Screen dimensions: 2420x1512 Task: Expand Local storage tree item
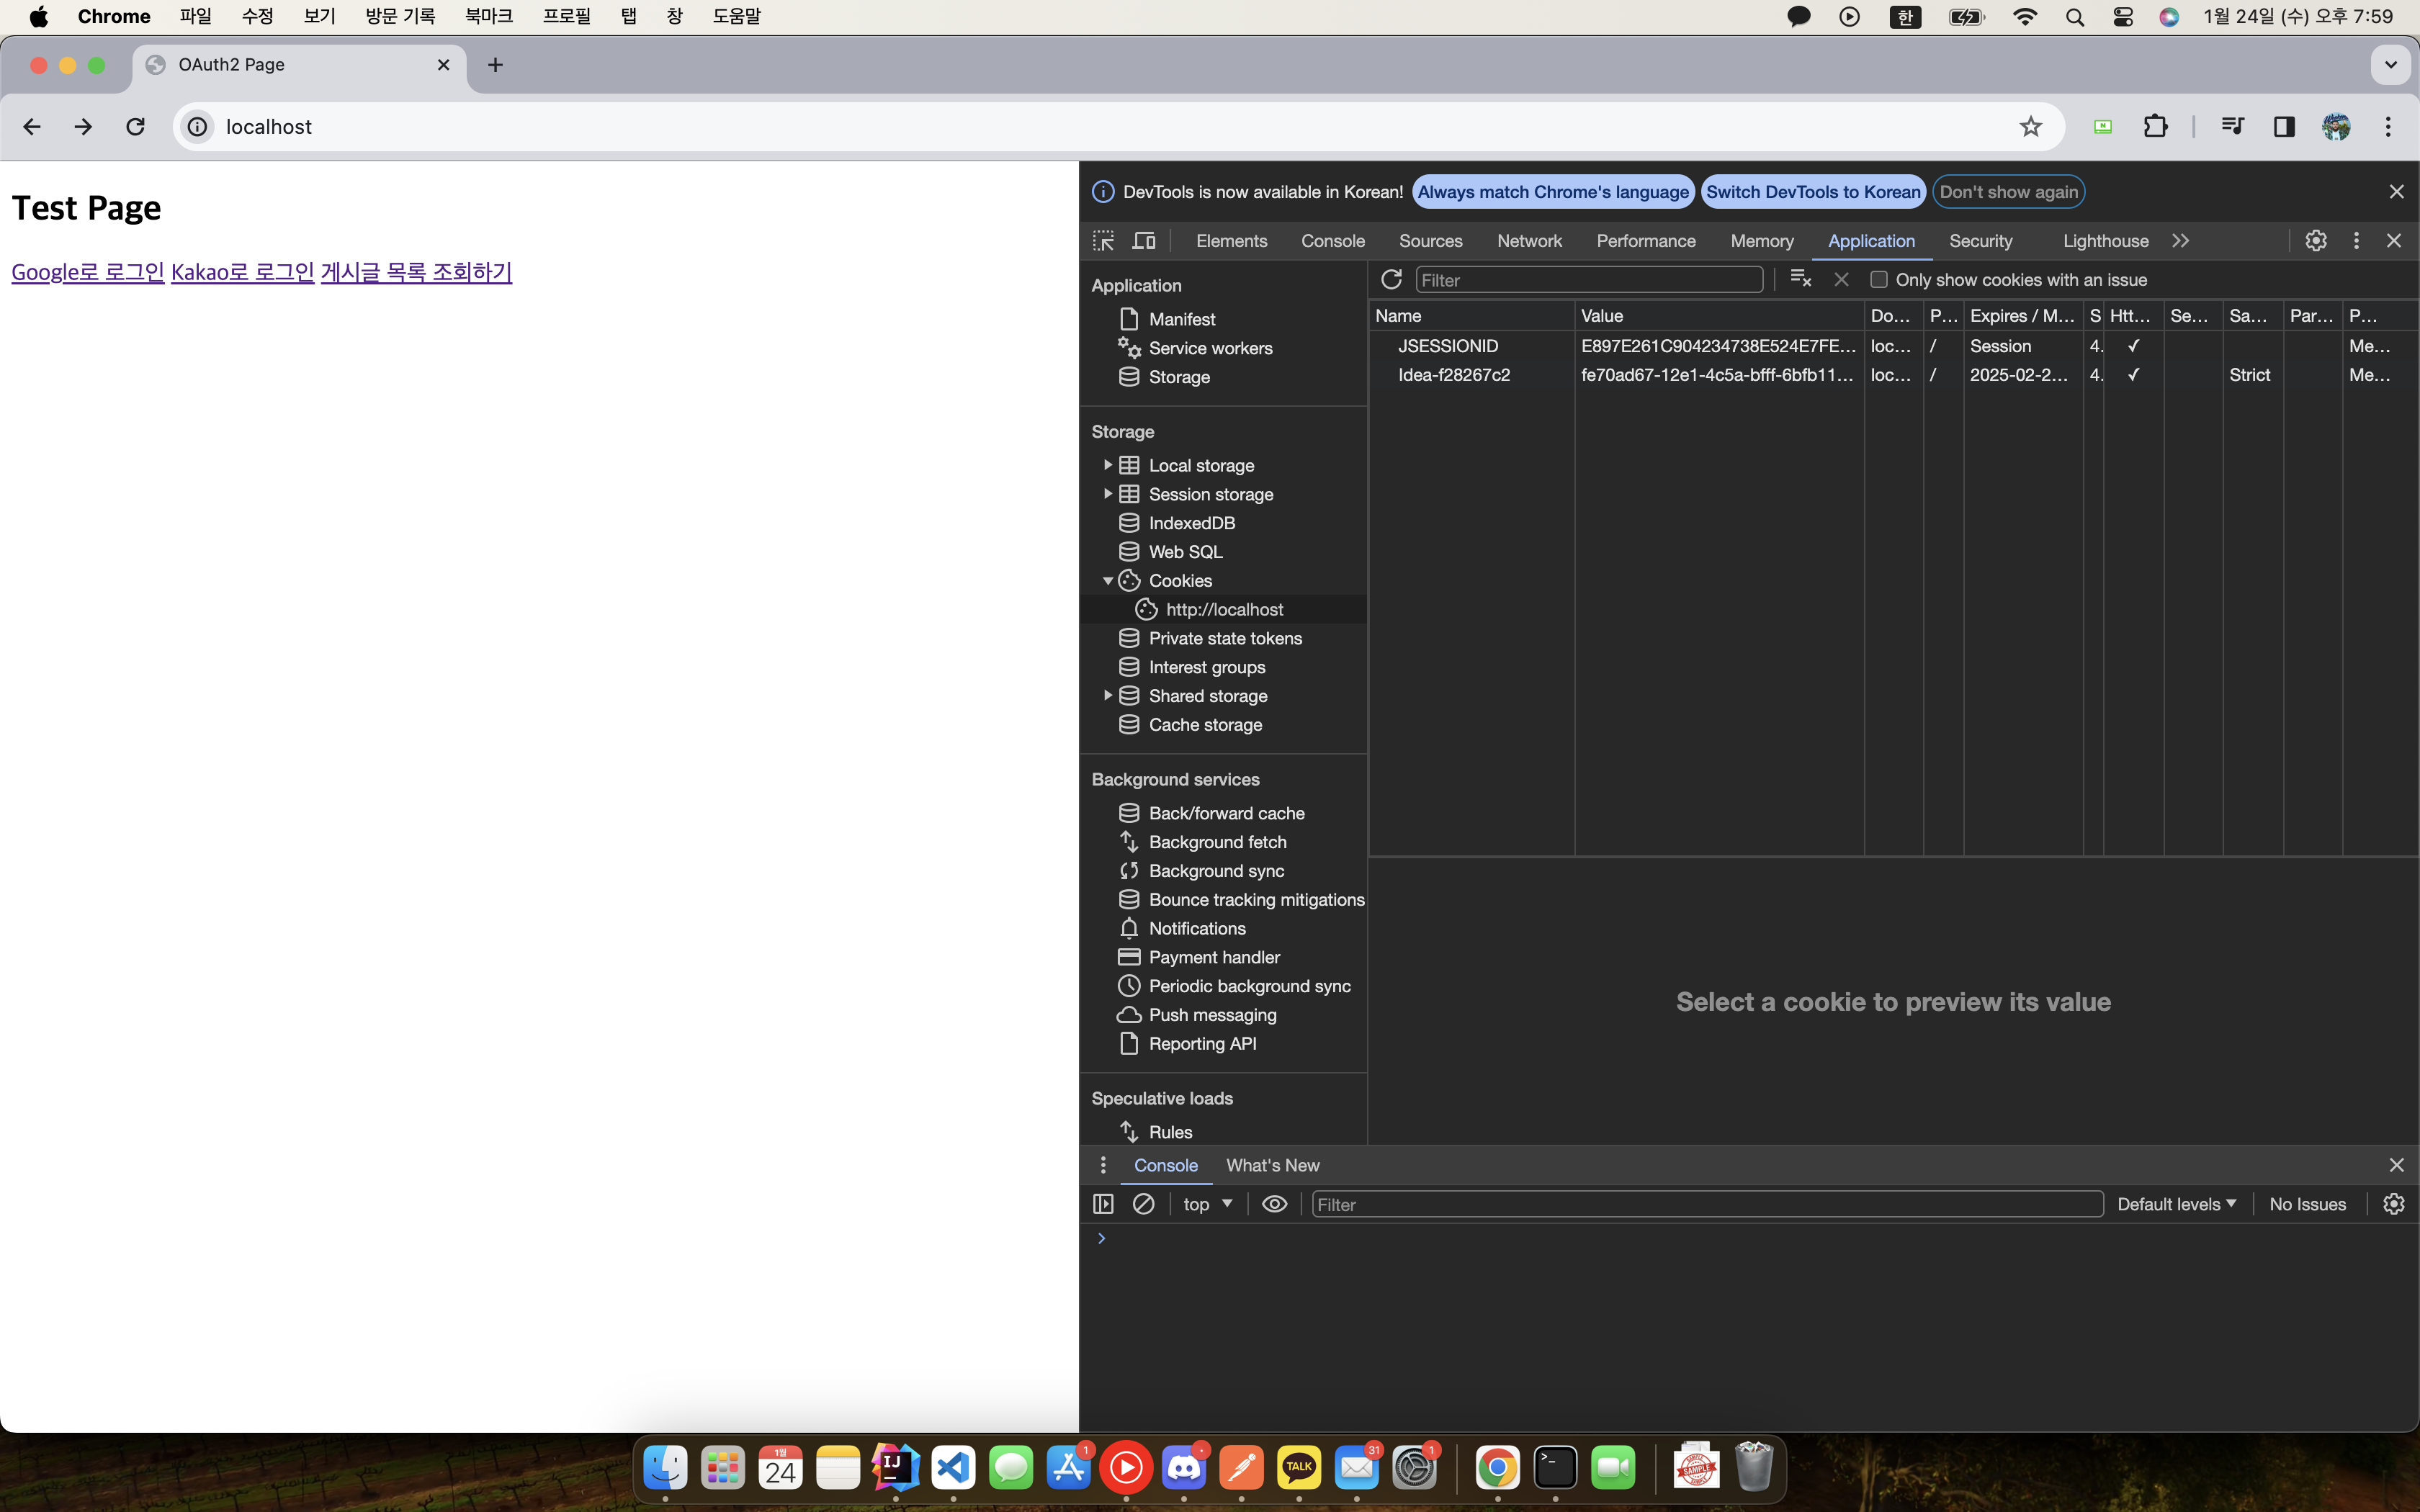(1107, 465)
